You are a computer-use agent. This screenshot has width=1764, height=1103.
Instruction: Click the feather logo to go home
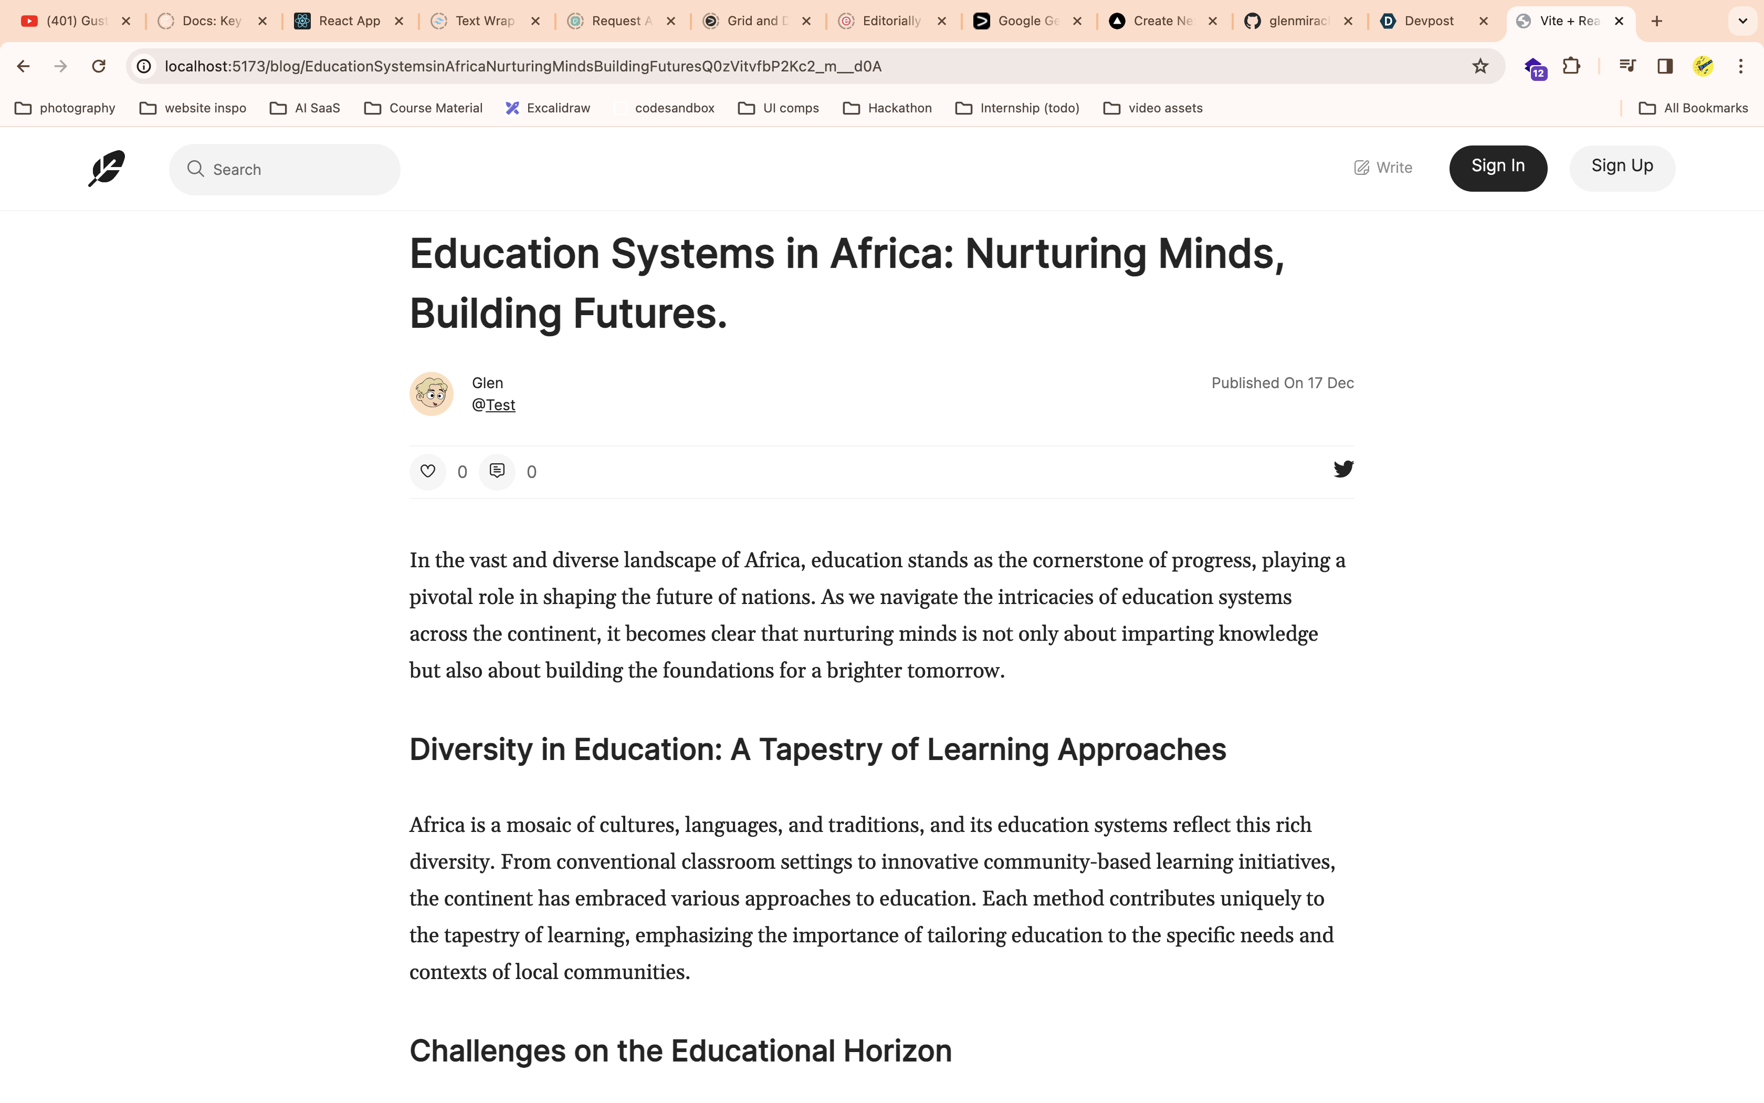click(x=106, y=169)
